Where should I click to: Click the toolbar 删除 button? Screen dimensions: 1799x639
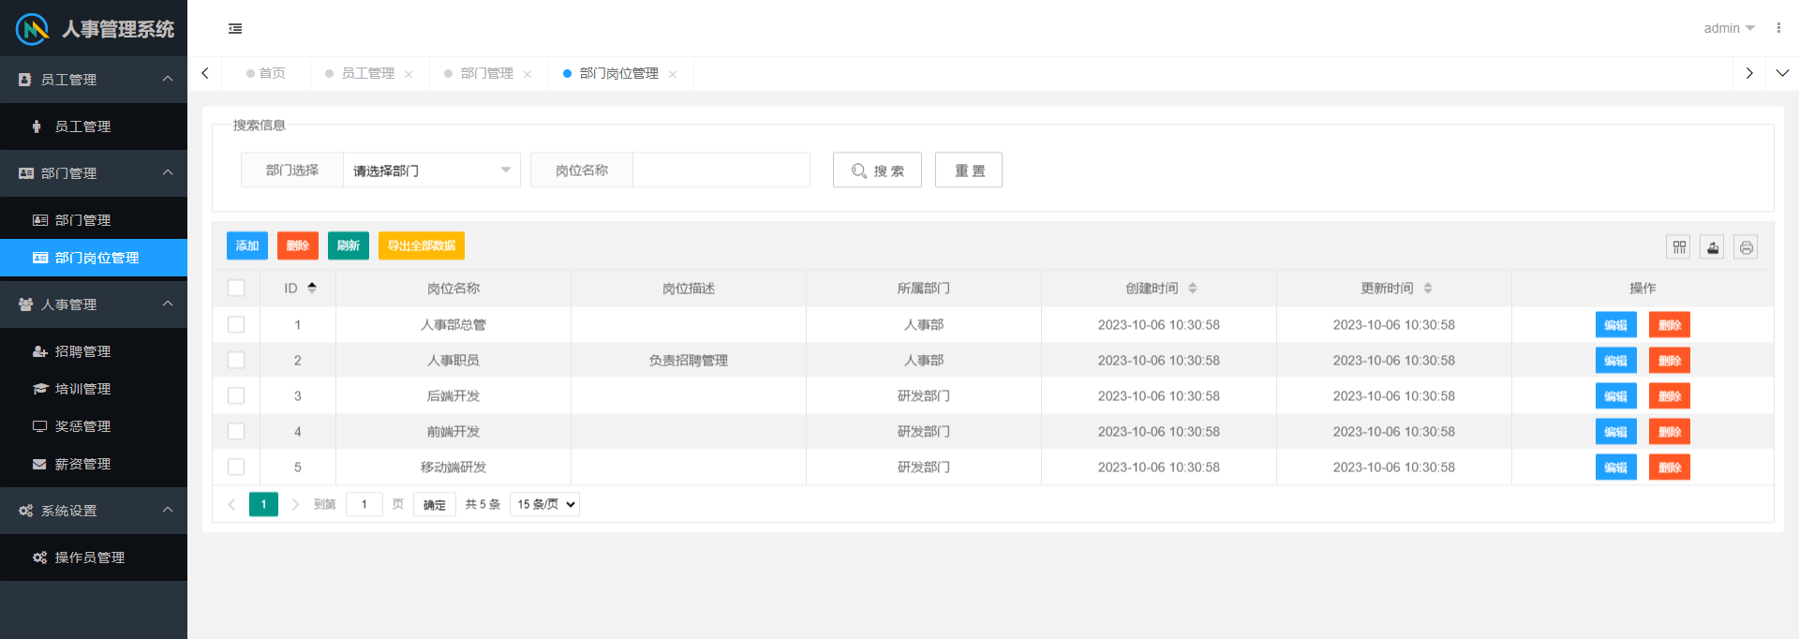[298, 245]
